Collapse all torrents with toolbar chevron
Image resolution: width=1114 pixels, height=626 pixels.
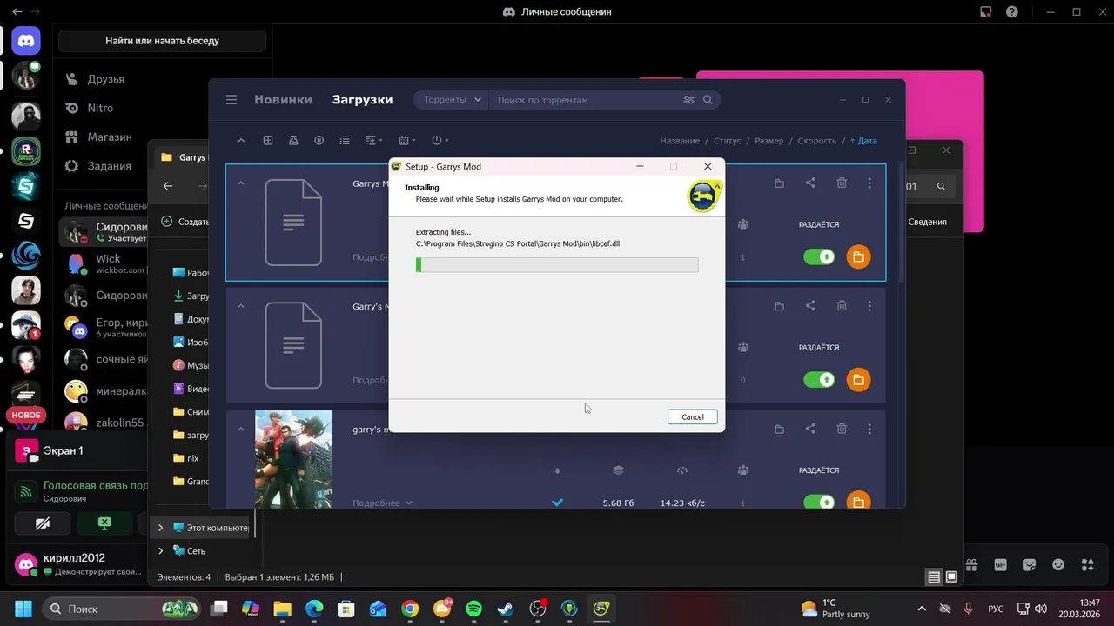pos(241,141)
